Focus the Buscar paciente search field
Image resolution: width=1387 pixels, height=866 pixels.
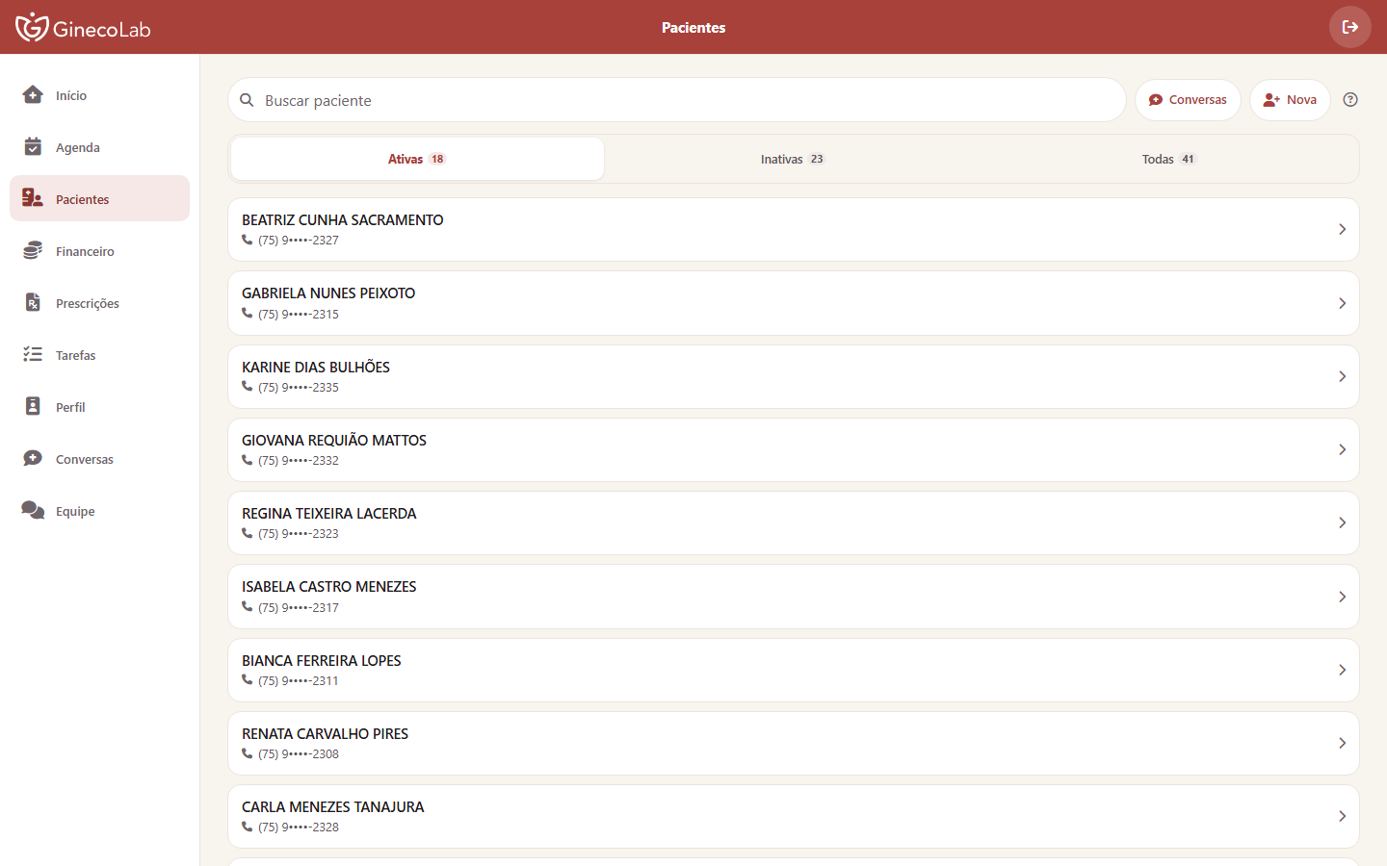click(677, 100)
